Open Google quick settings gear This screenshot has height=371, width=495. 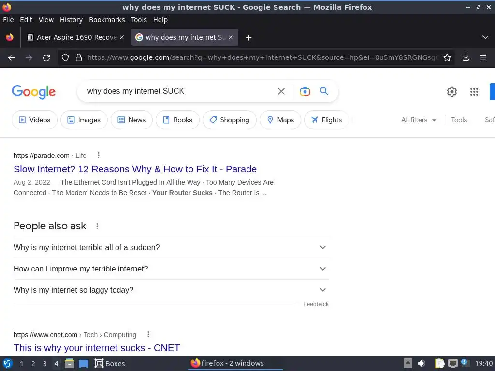[452, 92]
